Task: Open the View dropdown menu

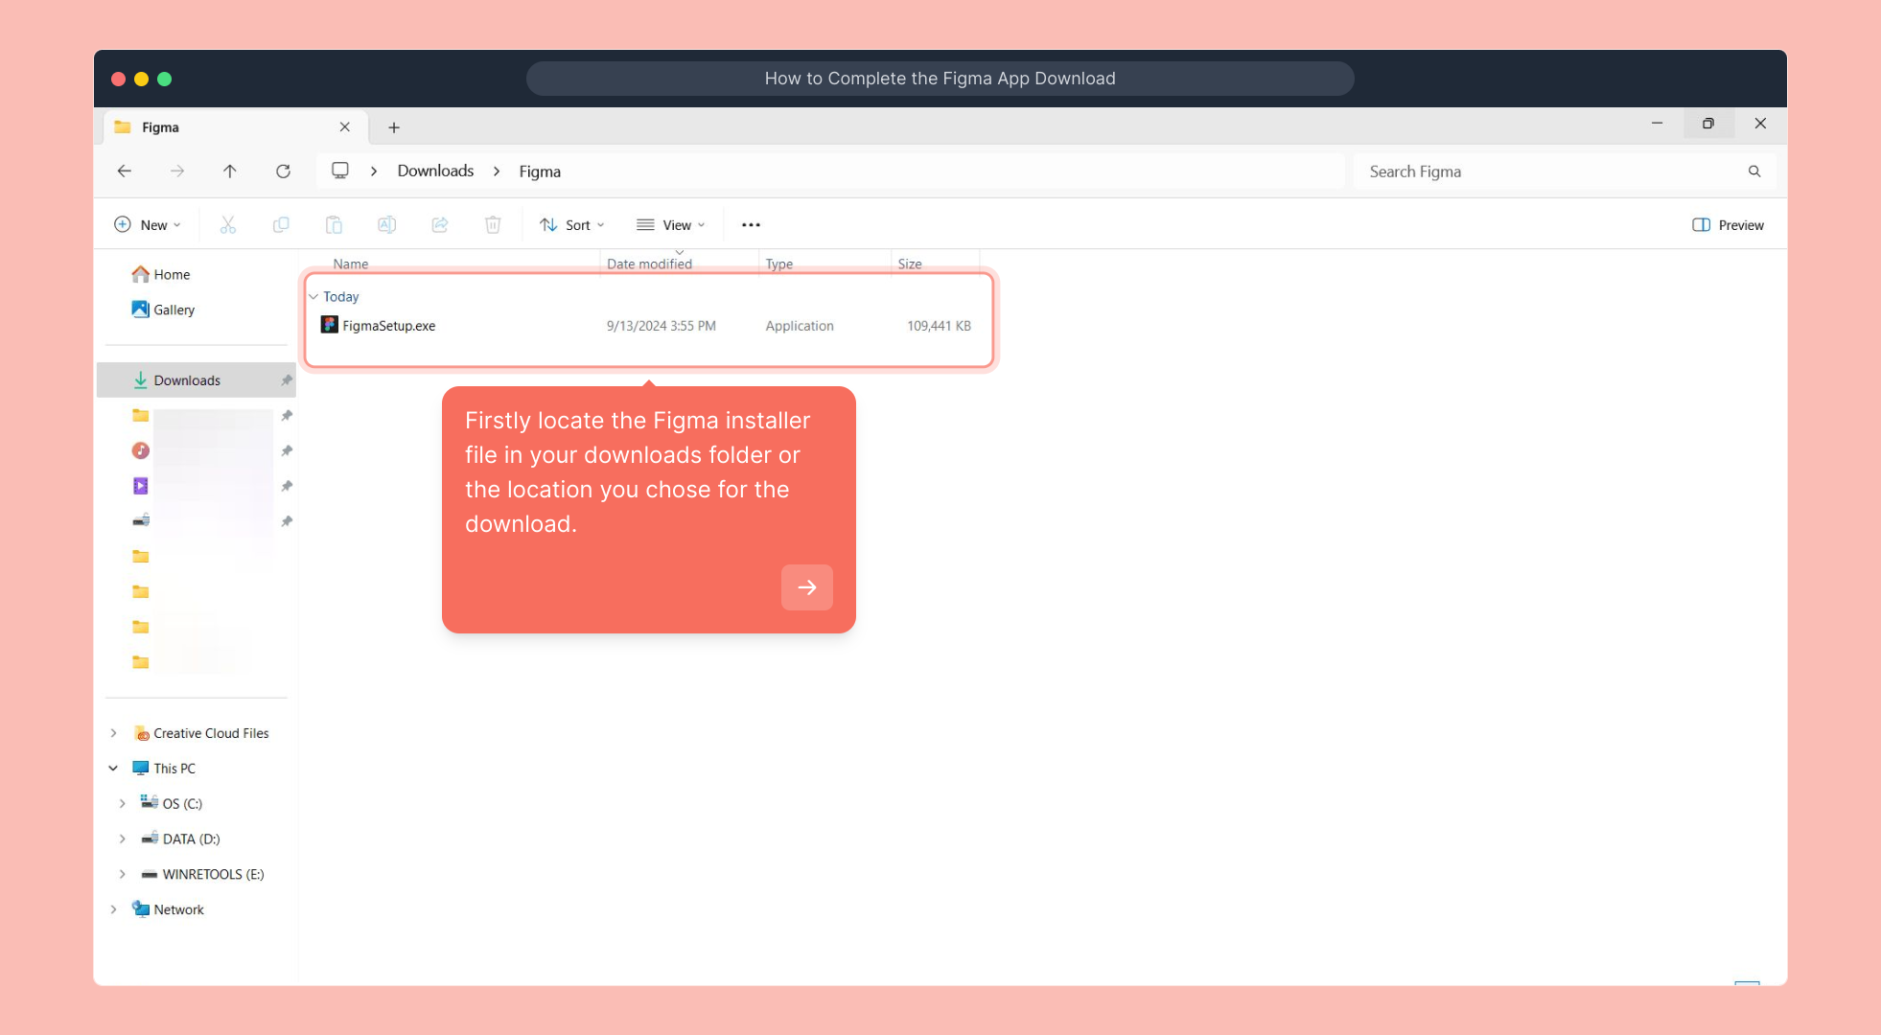Action: click(671, 225)
